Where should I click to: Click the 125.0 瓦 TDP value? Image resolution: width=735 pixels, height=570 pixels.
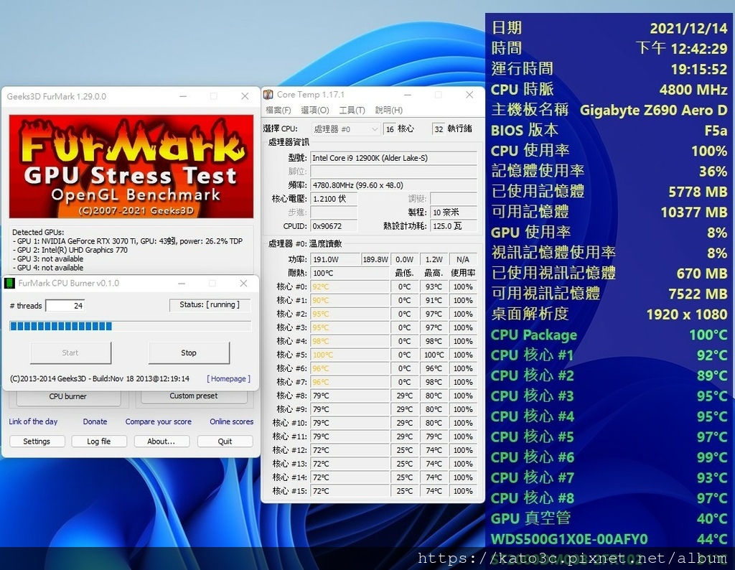point(454,226)
